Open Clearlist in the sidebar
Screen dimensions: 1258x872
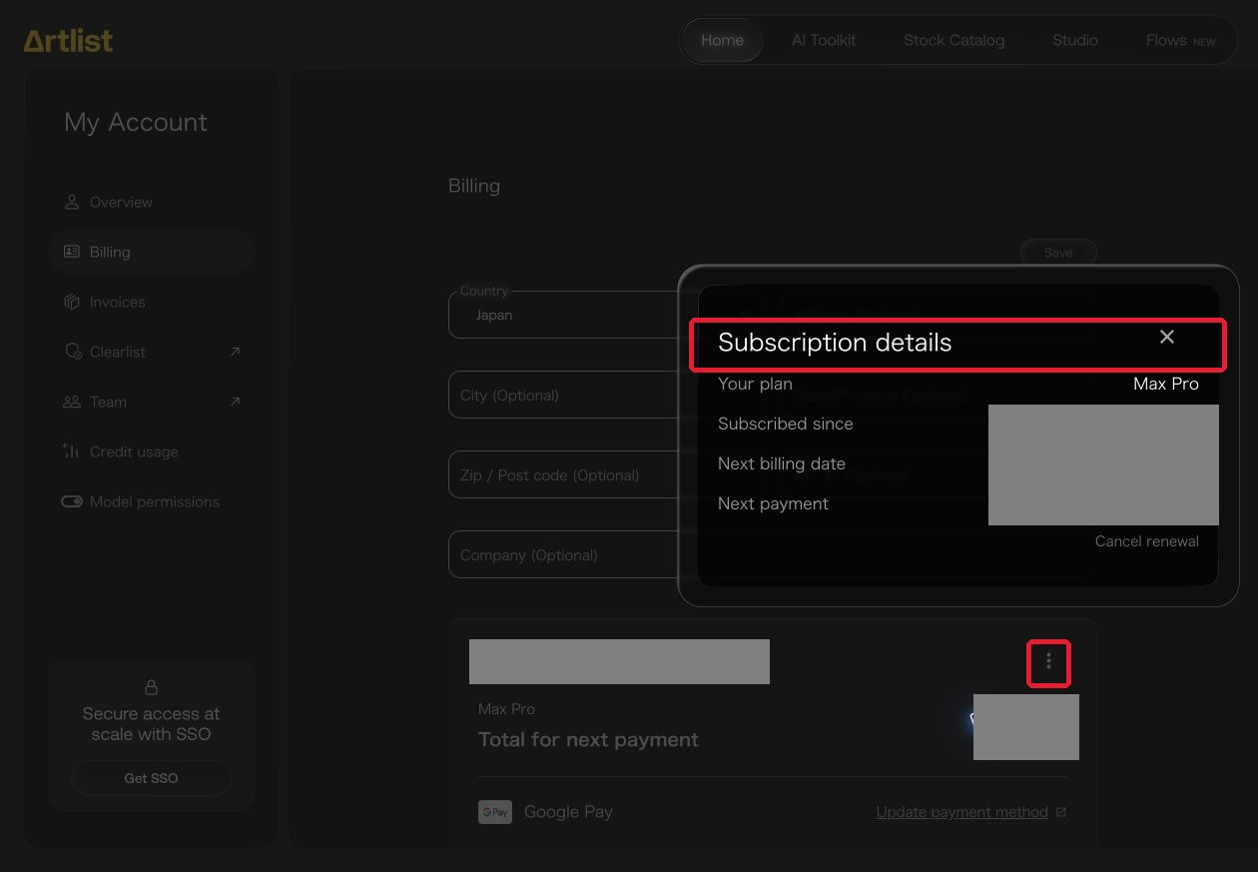[151, 352]
